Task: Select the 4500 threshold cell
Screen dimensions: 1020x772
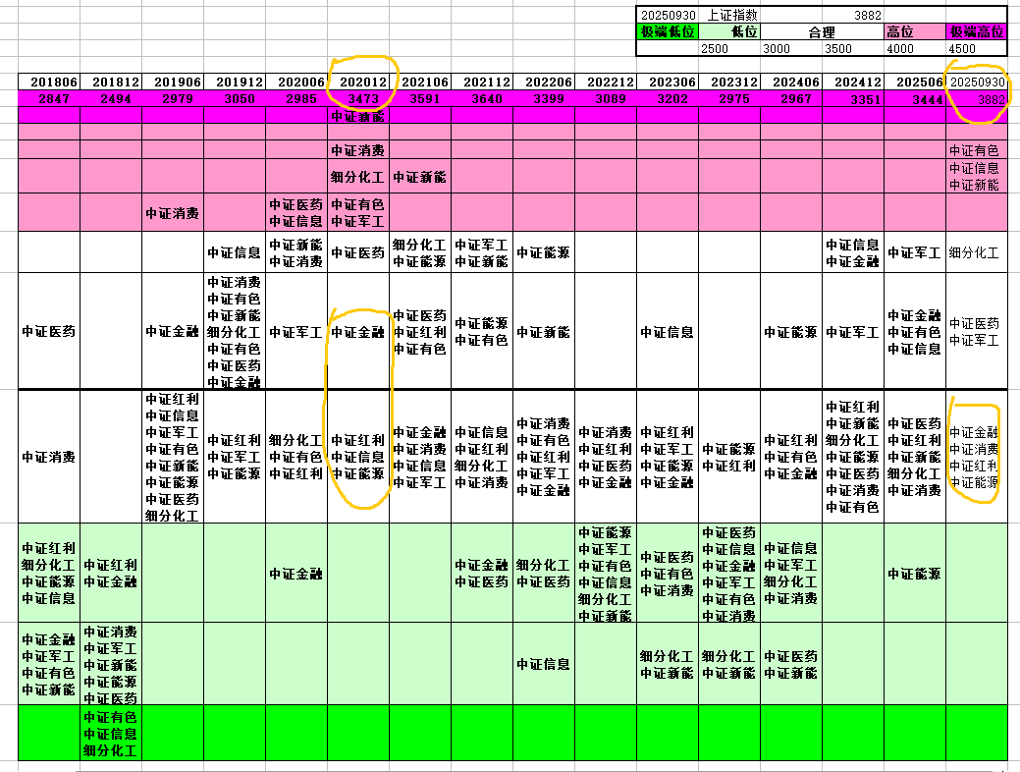Action: (977, 49)
